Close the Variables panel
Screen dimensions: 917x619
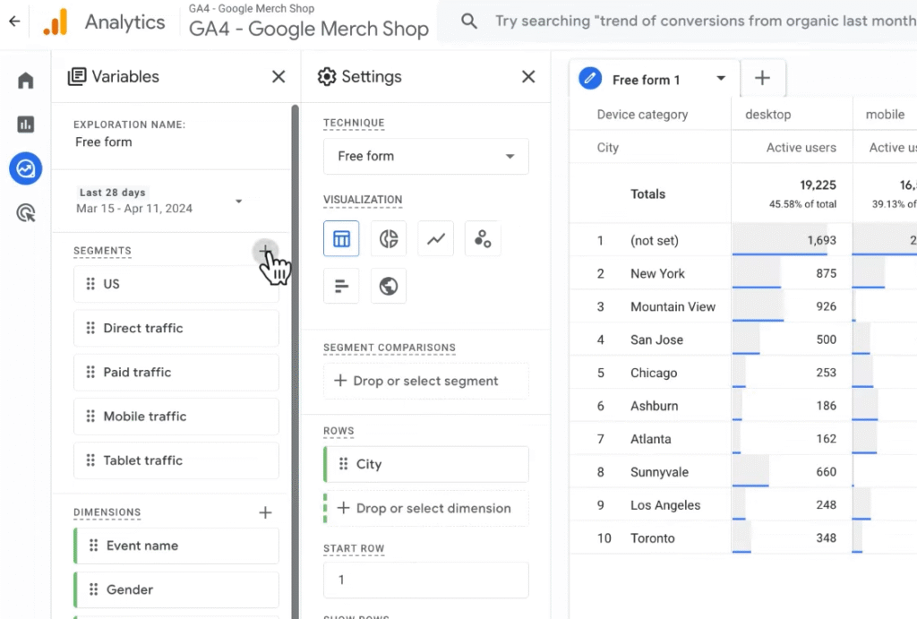(279, 77)
